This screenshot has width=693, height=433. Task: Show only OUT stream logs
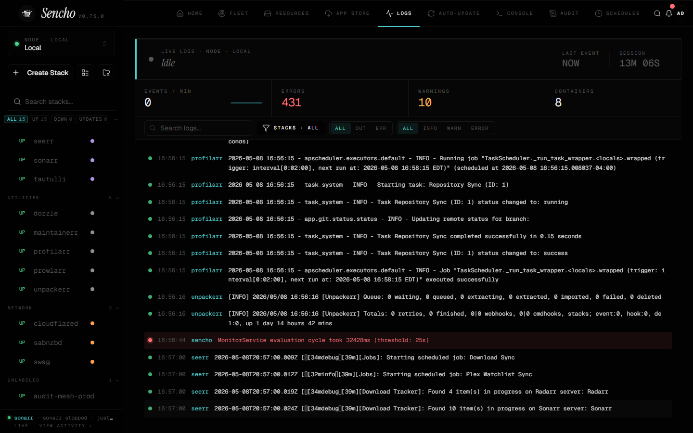pos(360,128)
